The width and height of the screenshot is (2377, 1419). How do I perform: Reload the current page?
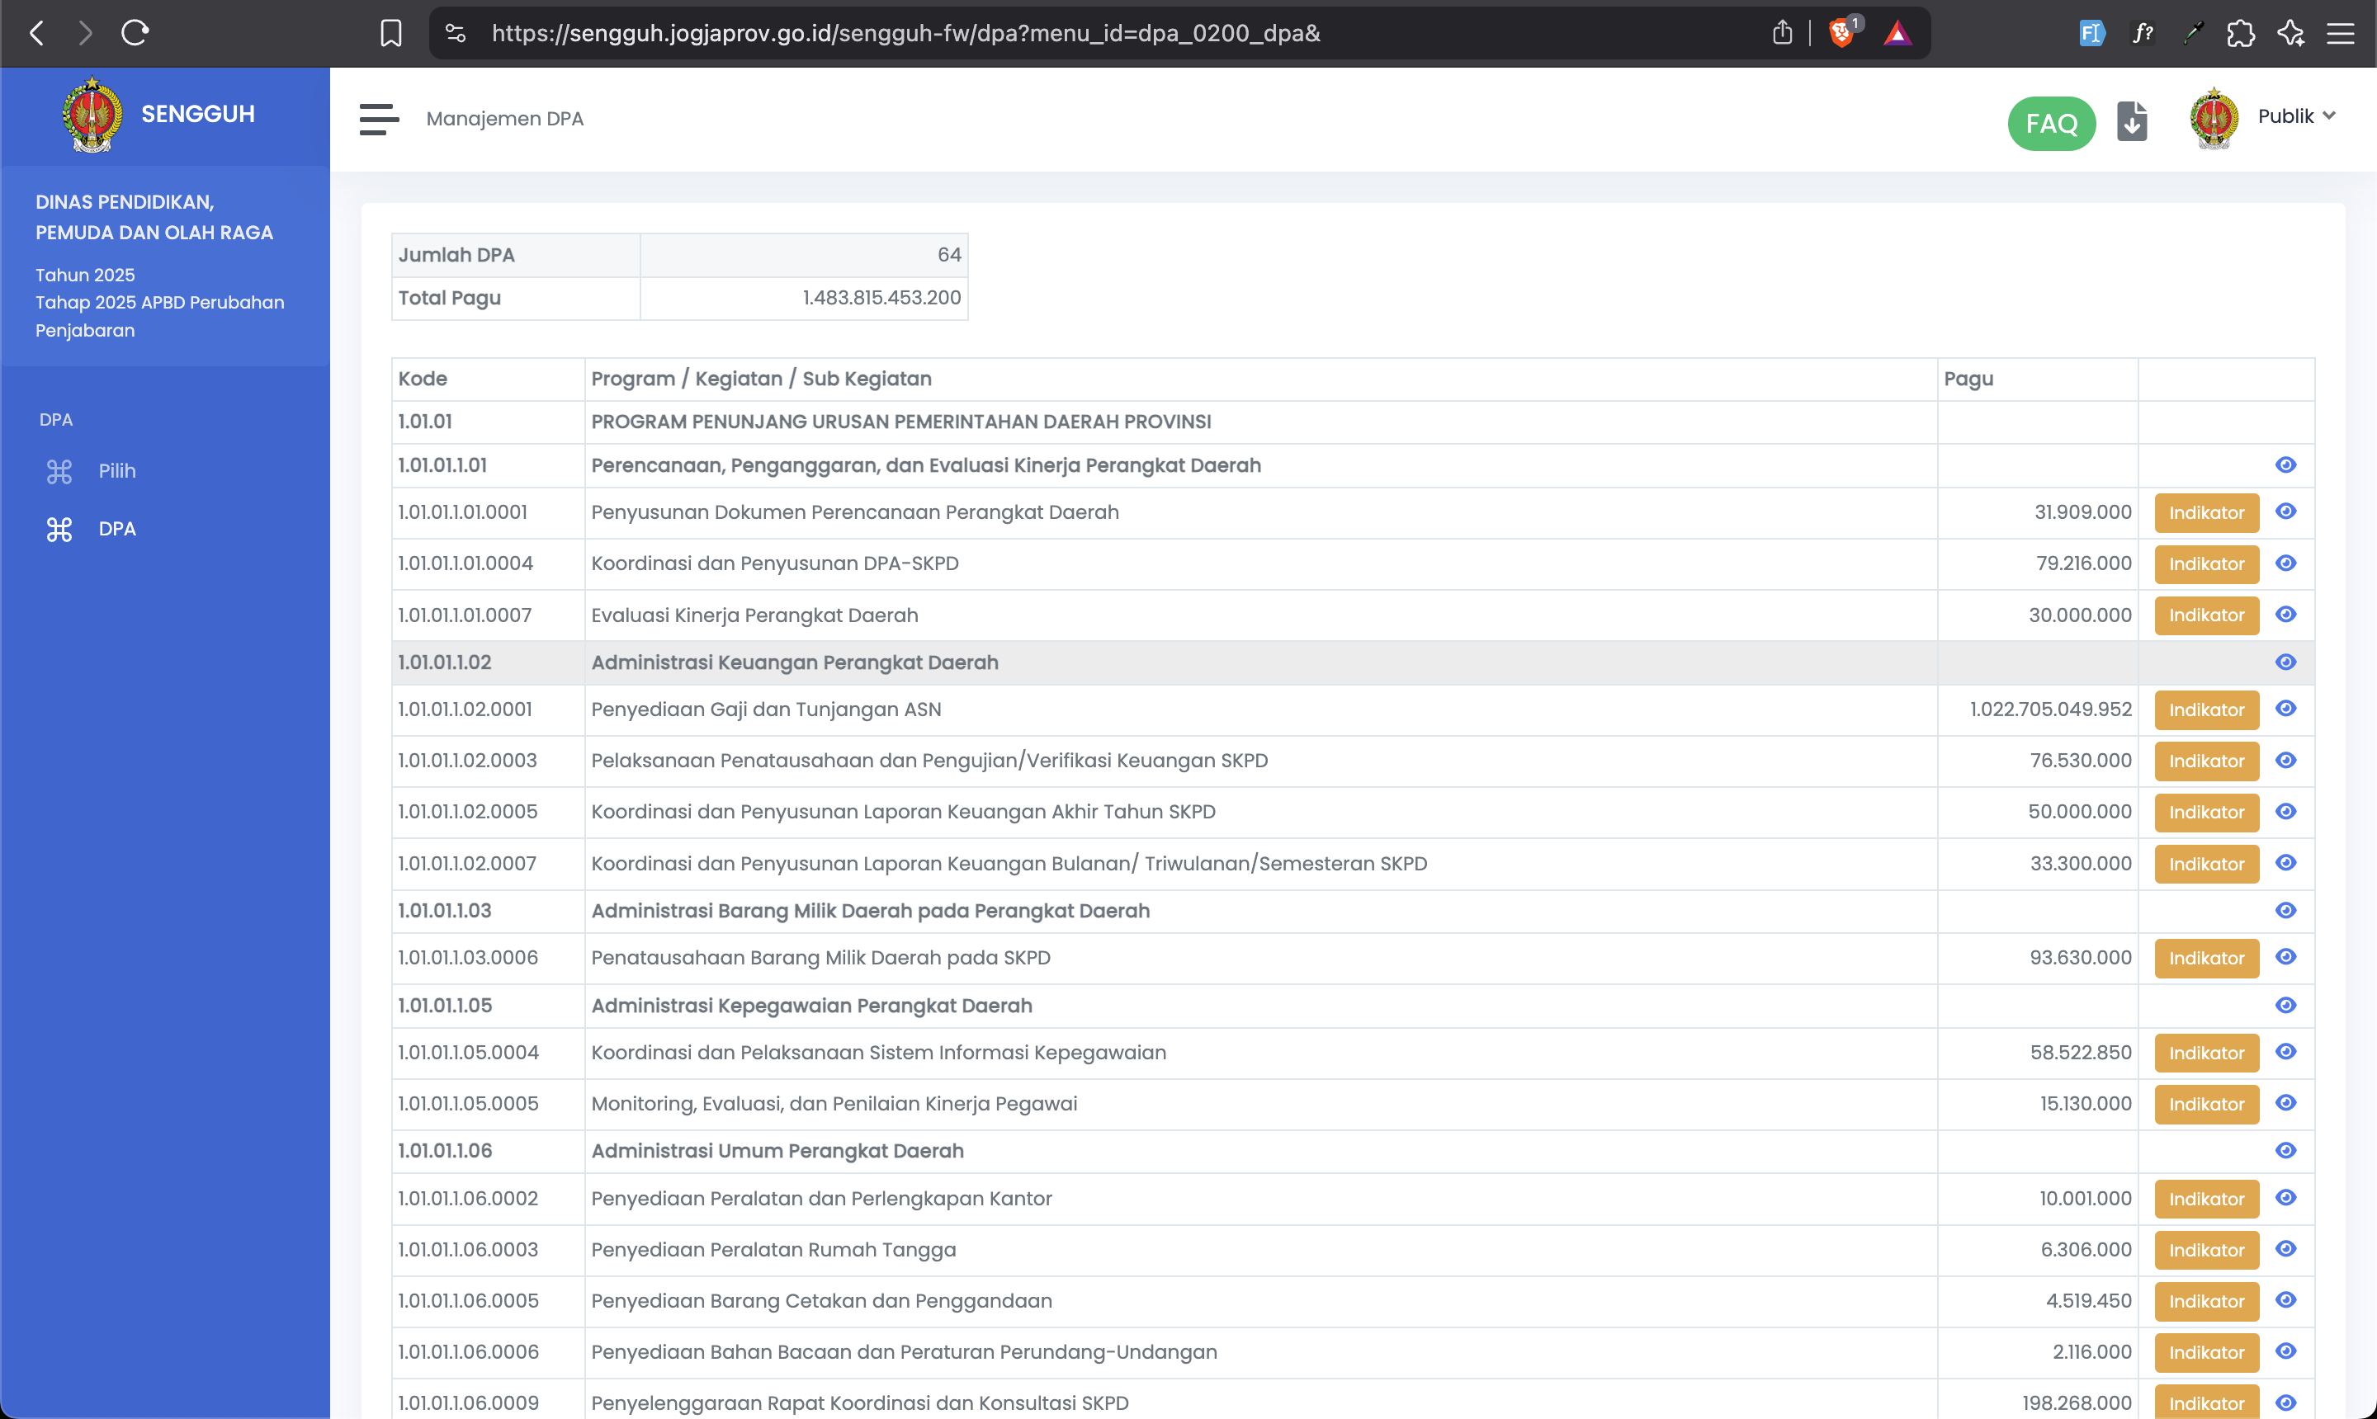click(135, 34)
